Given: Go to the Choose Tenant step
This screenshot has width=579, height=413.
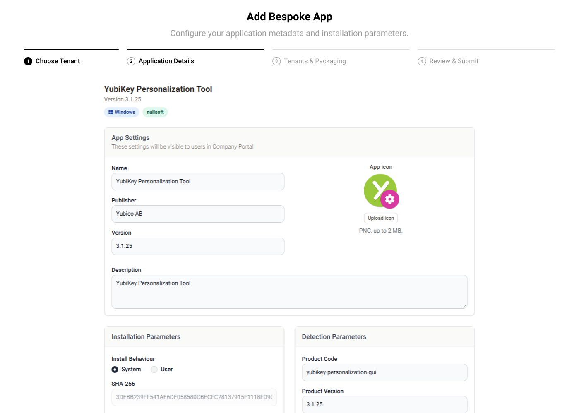Looking at the screenshot, I should (x=58, y=61).
